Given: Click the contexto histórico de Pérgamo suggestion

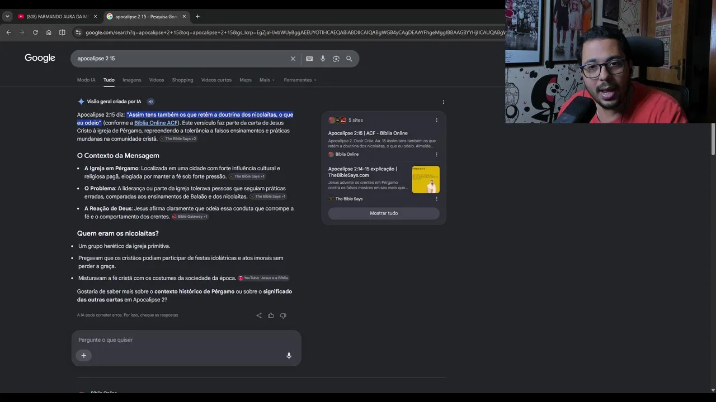Looking at the screenshot, I should 195,291.
